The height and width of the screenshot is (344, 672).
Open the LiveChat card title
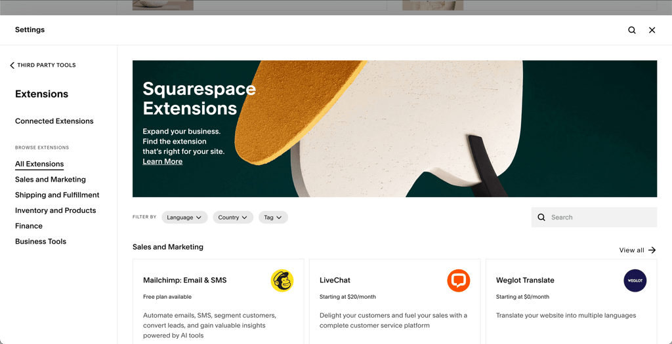[335, 280]
